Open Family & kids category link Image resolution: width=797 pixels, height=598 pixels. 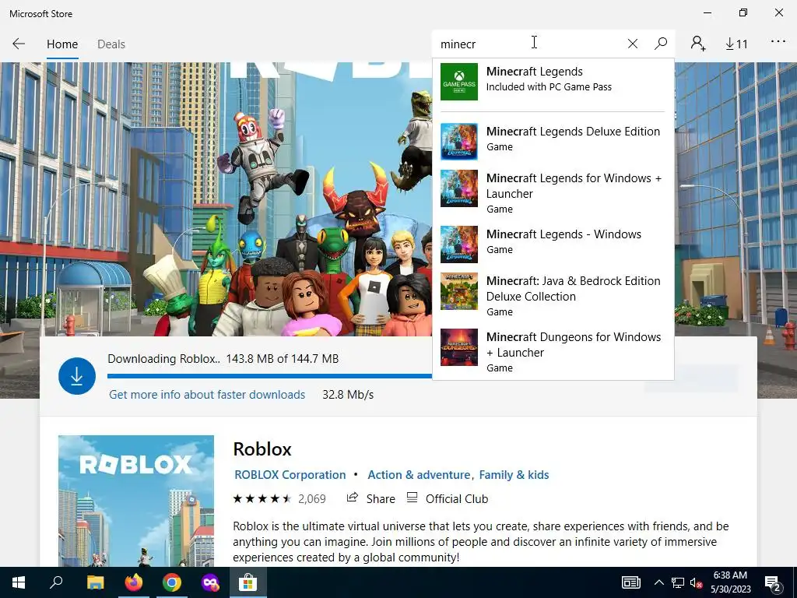point(514,474)
